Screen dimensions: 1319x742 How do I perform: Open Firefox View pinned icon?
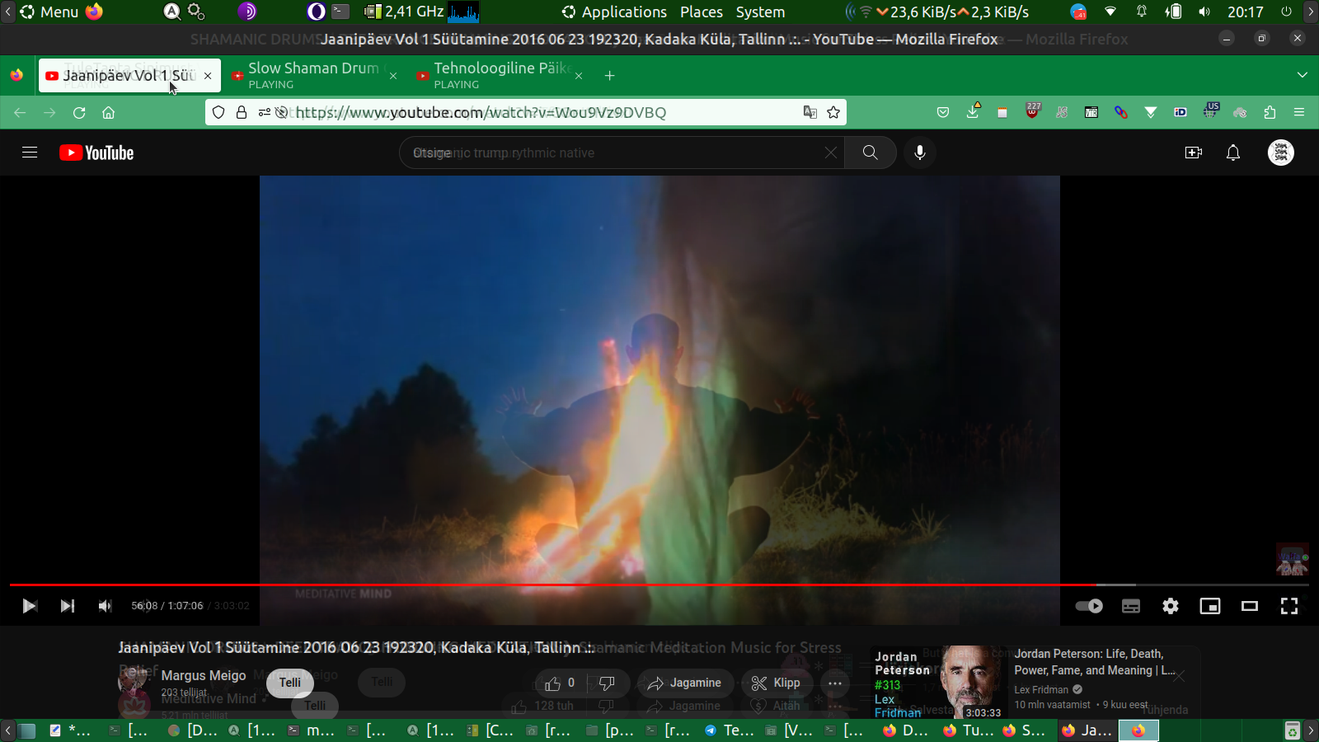pyautogui.click(x=16, y=76)
